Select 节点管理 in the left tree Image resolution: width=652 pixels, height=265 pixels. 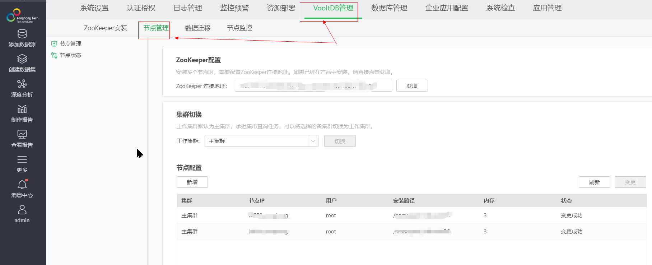tap(70, 44)
